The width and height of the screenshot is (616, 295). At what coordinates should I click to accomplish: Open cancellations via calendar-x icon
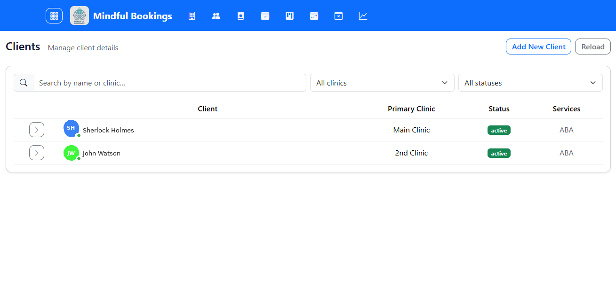(338, 16)
